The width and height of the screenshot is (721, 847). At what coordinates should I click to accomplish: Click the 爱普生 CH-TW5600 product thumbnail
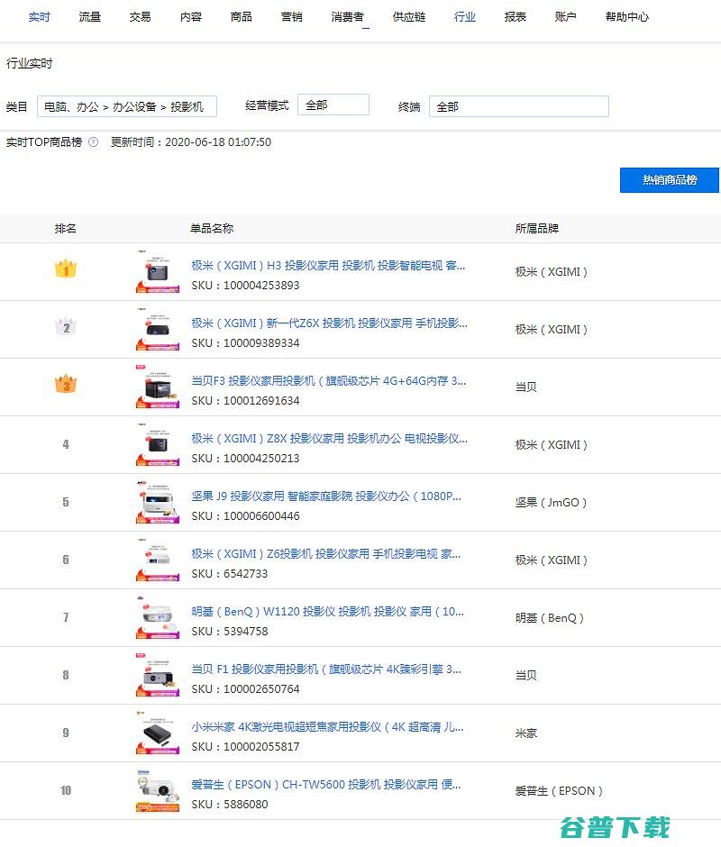point(158,791)
